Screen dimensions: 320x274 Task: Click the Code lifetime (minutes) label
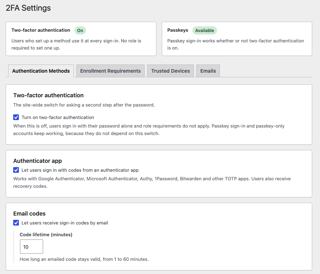[x=46, y=234]
